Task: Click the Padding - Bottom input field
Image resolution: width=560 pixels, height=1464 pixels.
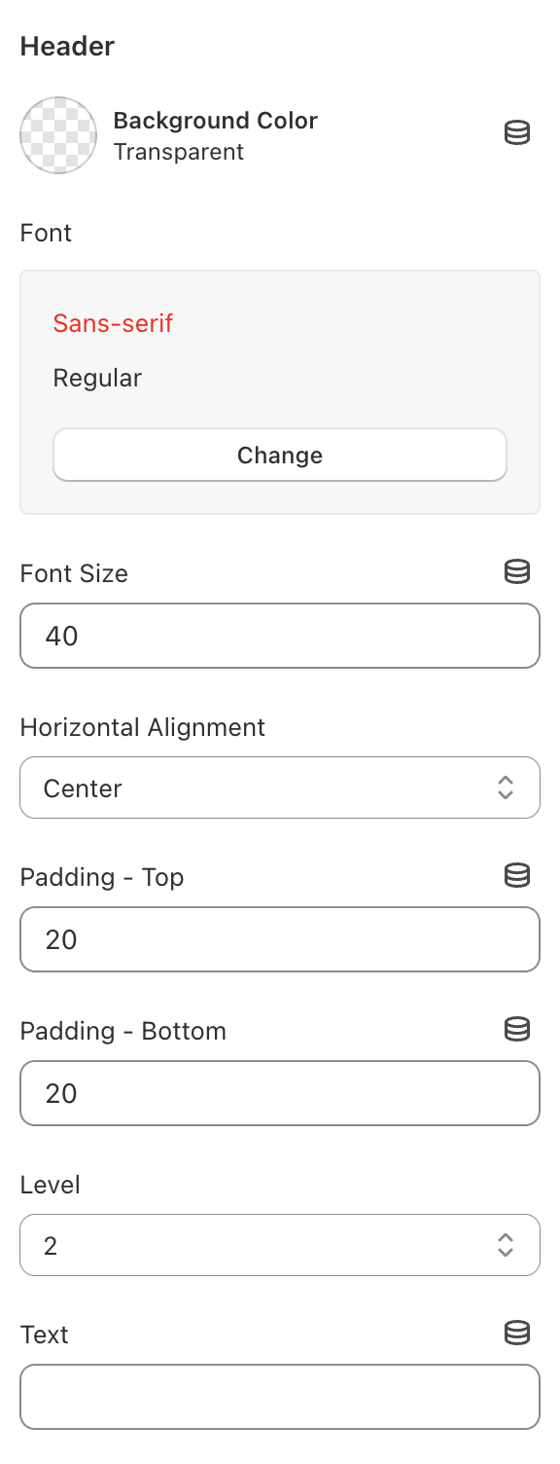Action: tap(280, 1093)
